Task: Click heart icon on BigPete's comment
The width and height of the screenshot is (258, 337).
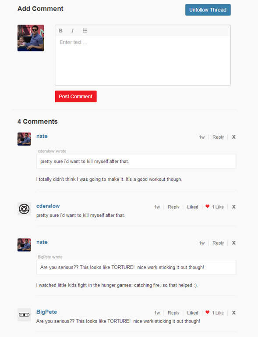Action: pos(207,312)
